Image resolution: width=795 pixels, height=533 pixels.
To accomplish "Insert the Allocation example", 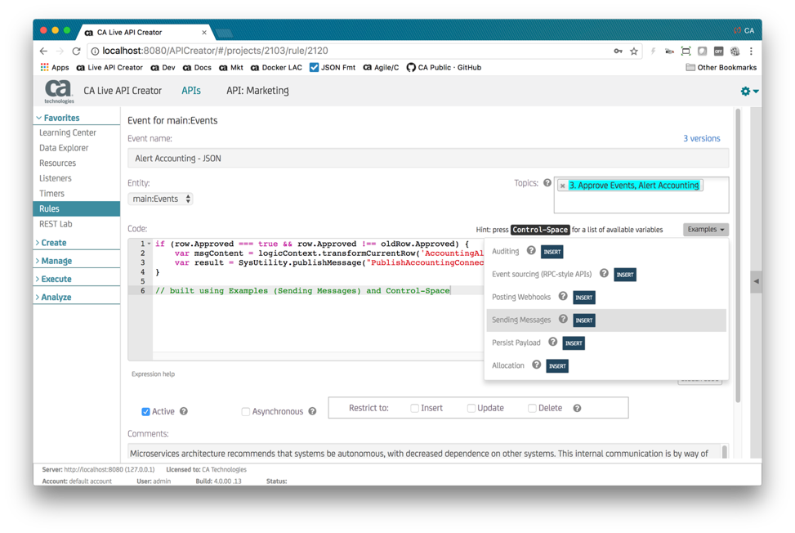I will coord(557,365).
